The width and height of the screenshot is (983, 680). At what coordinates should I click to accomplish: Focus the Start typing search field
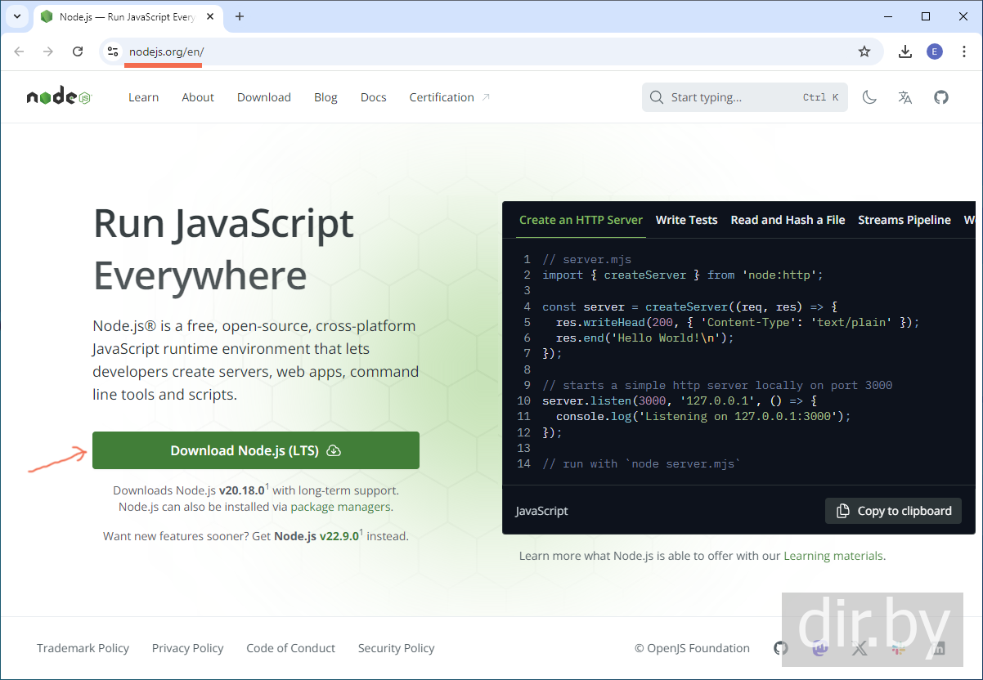tap(732, 97)
